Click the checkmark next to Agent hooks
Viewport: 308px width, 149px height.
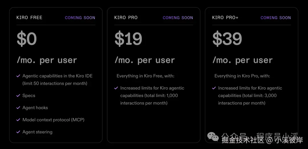[x=18, y=108]
